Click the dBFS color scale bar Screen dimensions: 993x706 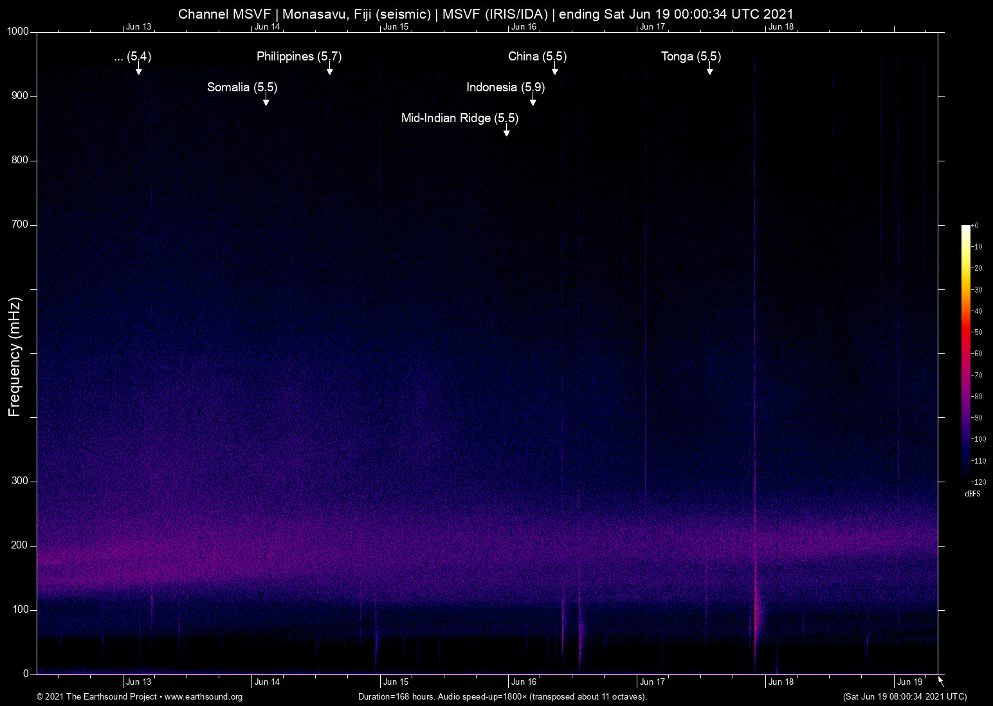[965, 352]
